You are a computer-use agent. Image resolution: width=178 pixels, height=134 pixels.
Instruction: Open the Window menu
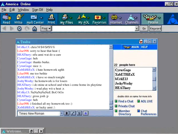point(23,10)
